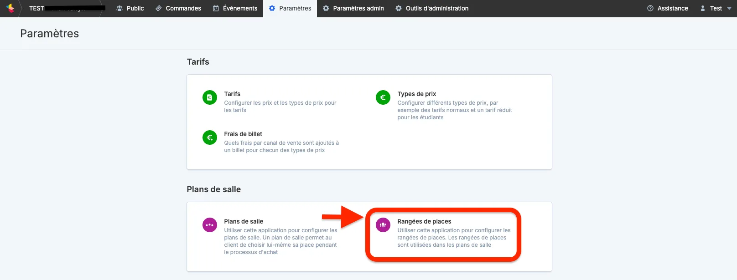
Task: Click the Assistance help link
Action: tap(668, 8)
